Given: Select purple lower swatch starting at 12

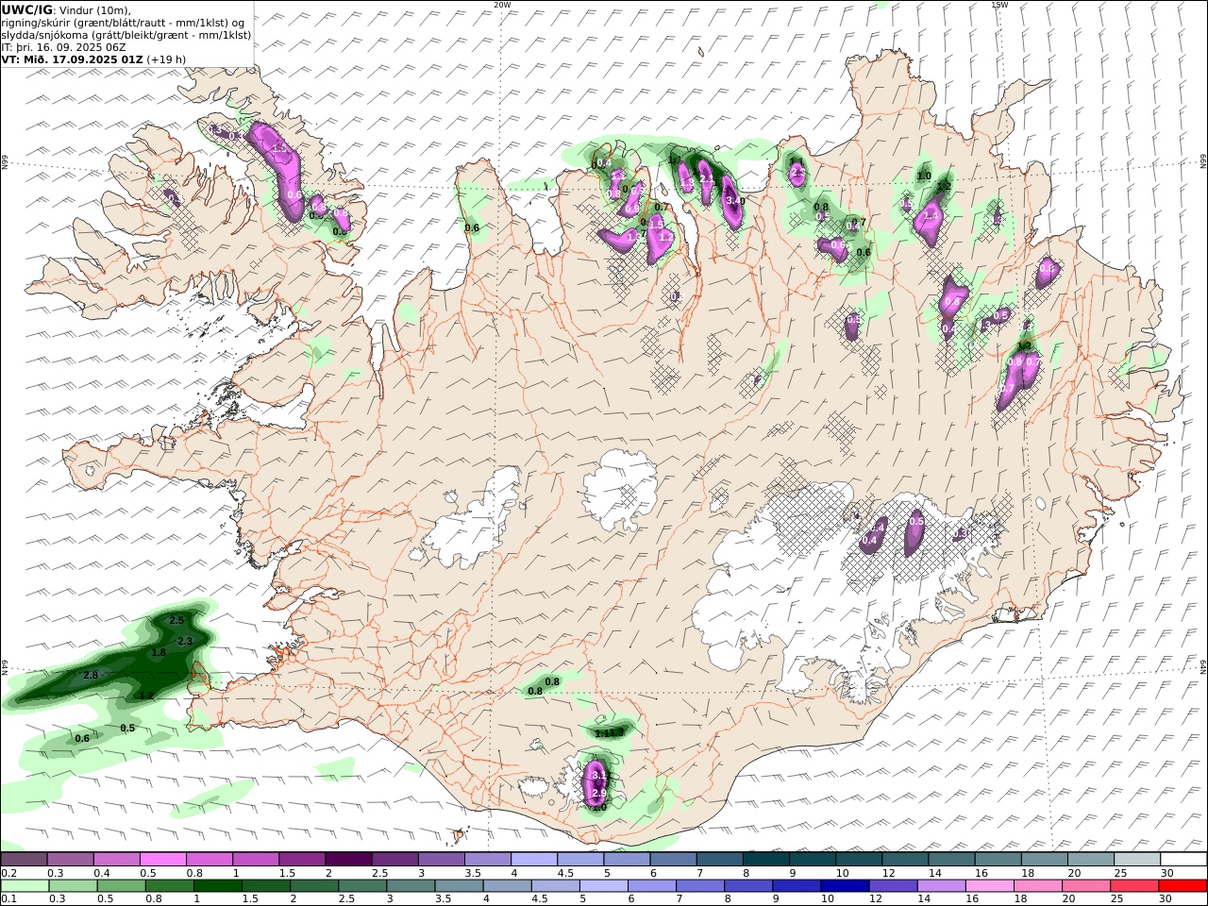Looking at the screenshot, I should (x=893, y=886).
